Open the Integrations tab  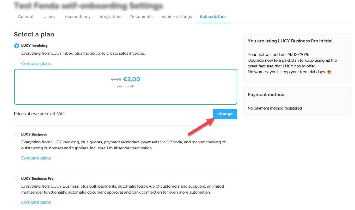click(x=110, y=17)
